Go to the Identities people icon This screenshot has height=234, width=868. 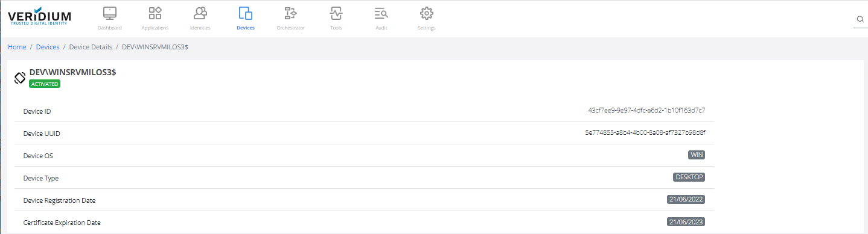(x=200, y=13)
